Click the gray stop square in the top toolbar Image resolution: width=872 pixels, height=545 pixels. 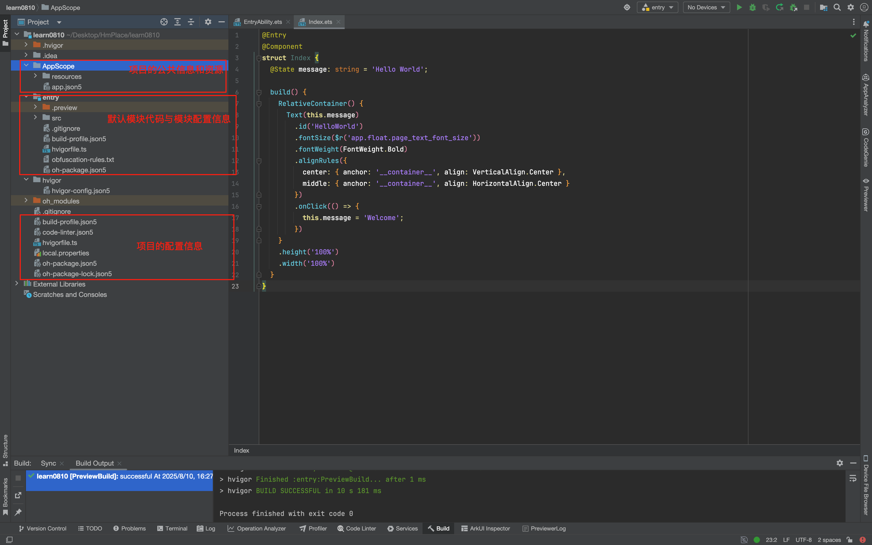807,7
